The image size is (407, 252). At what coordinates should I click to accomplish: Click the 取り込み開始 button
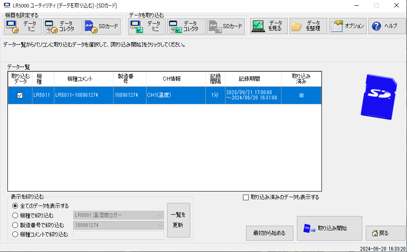tap(329, 228)
